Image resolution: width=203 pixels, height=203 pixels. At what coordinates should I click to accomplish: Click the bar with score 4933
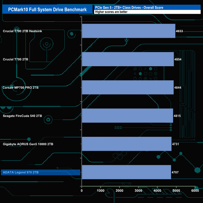(x=129, y=31)
